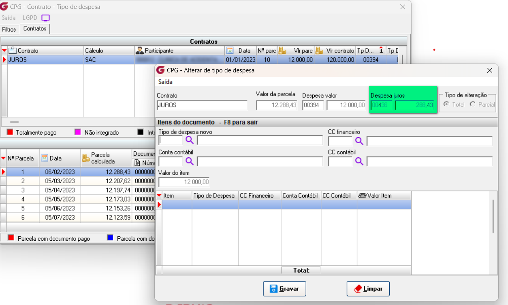508x305 pixels.
Task: Click the Tipo de Despesa column header
Action: pyautogui.click(x=215, y=195)
